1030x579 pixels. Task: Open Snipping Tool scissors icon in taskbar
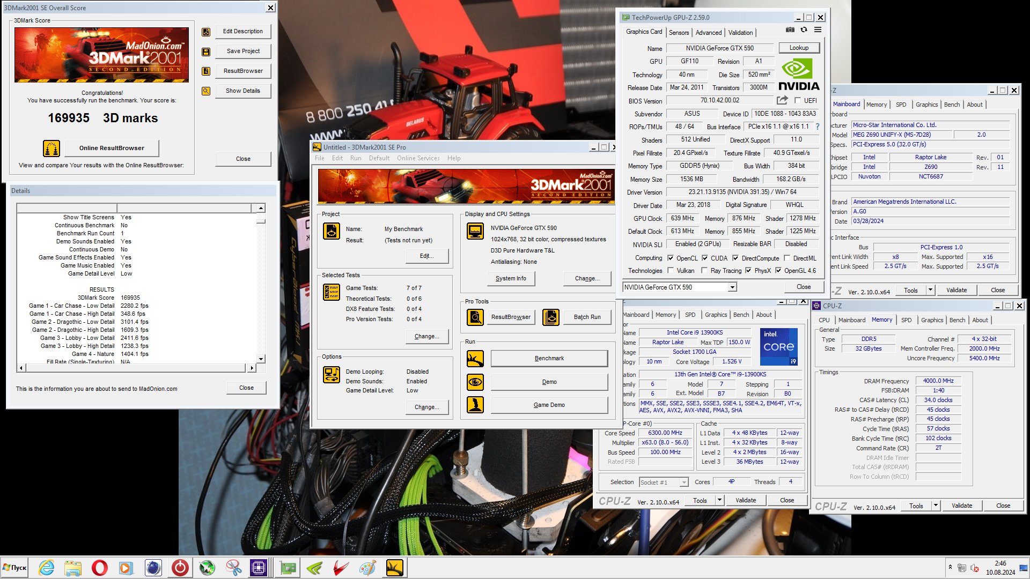tap(234, 568)
